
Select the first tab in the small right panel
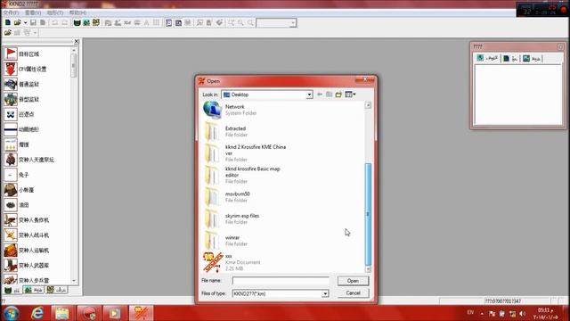click(x=487, y=58)
